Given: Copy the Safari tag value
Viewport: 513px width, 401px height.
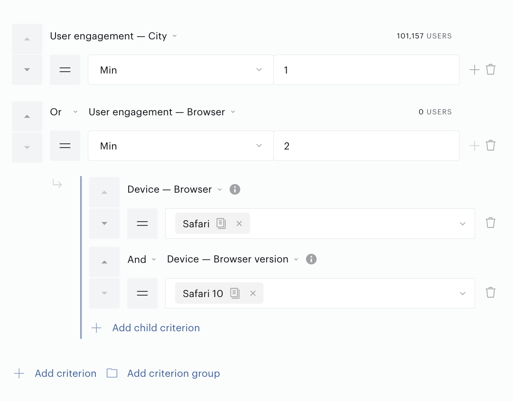Looking at the screenshot, I should pyautogui.click(x=221, y=224).
